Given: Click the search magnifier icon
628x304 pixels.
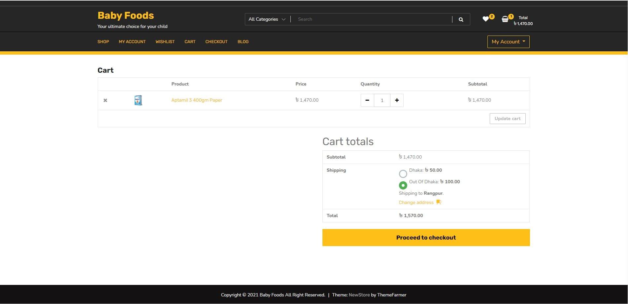Looking at the screenshot, I should 461,19.
